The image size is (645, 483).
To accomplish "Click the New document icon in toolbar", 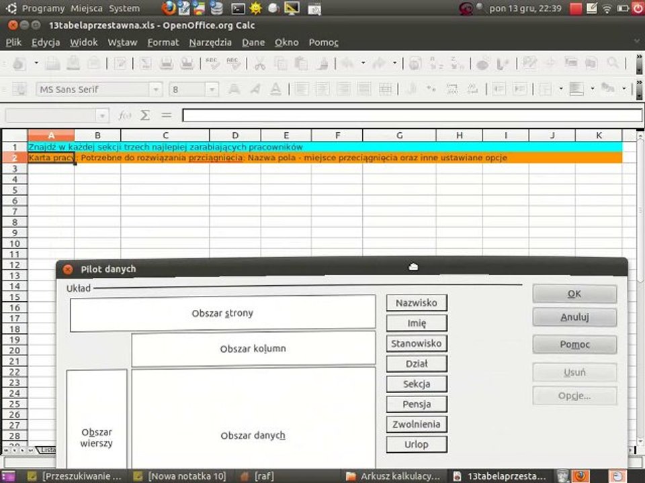I will (19, 63).
